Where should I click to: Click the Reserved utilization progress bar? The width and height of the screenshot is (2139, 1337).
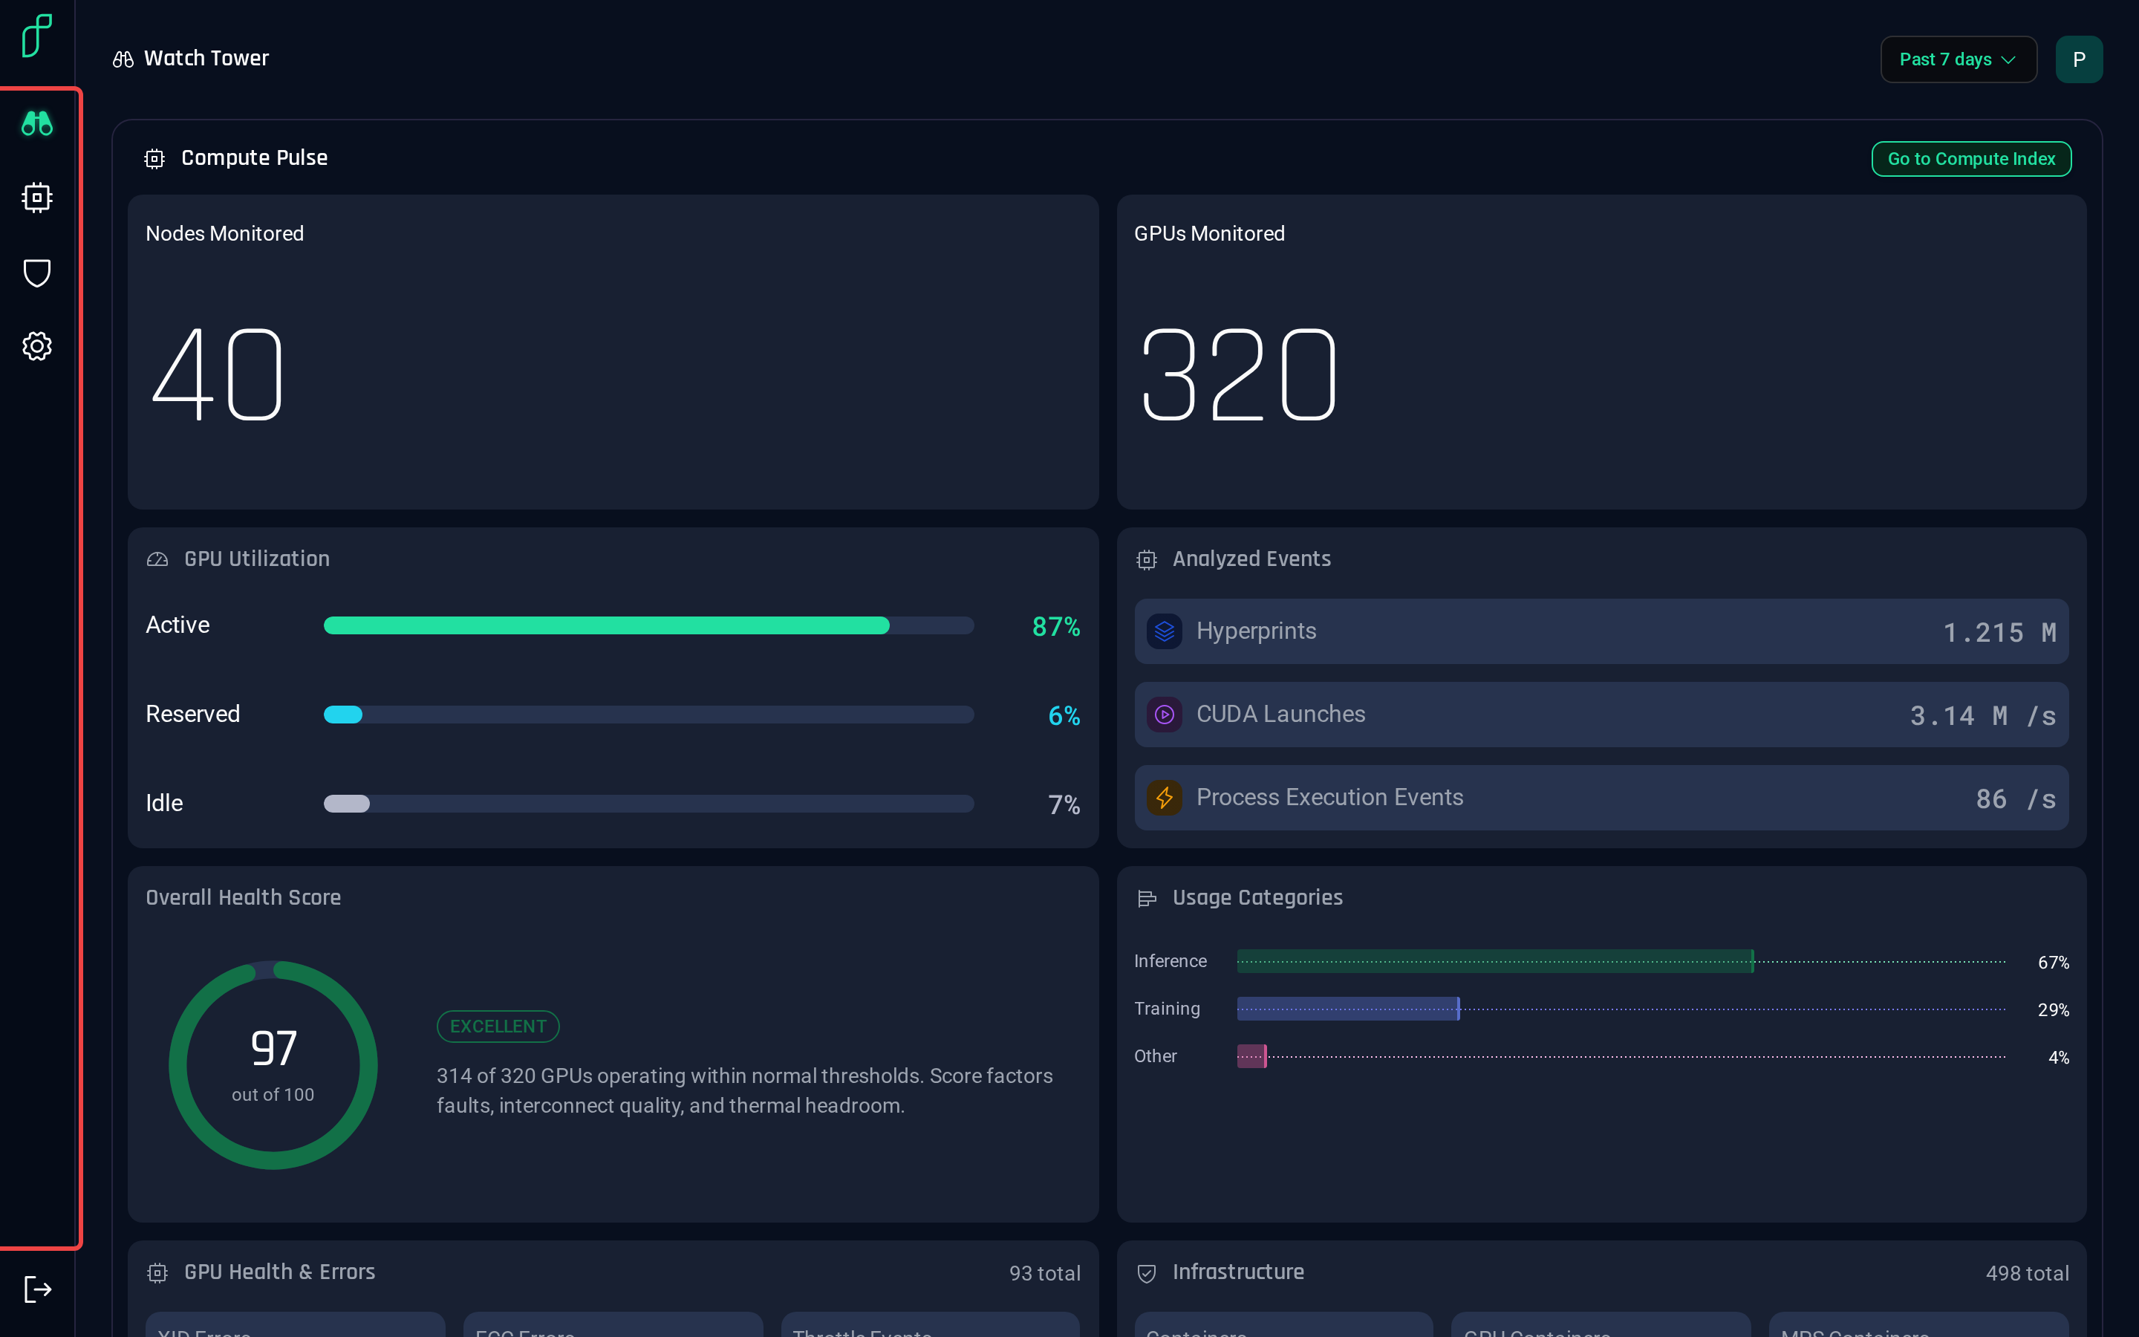(649, 715)
